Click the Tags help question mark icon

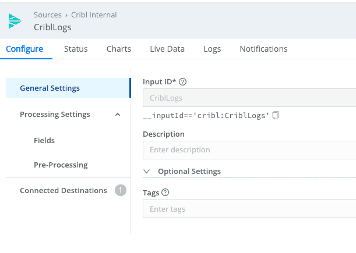click(x=165, y=193)
